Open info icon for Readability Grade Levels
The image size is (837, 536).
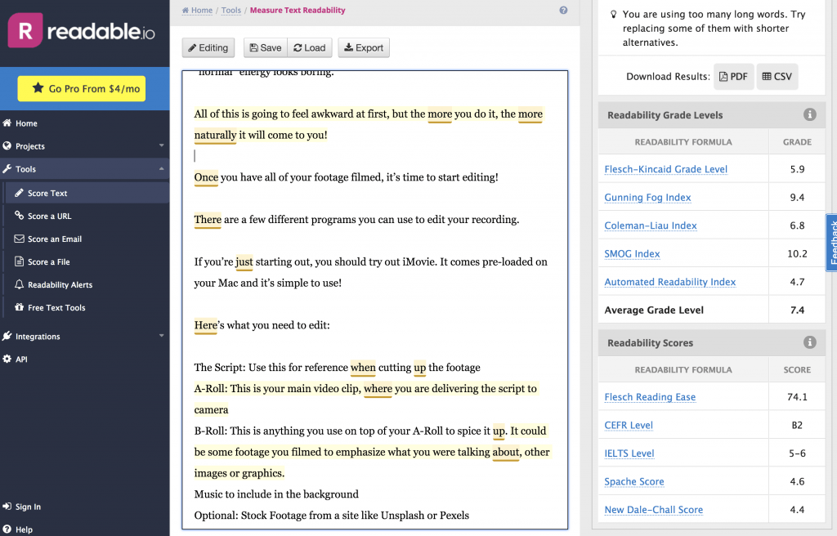coord(809,114)
